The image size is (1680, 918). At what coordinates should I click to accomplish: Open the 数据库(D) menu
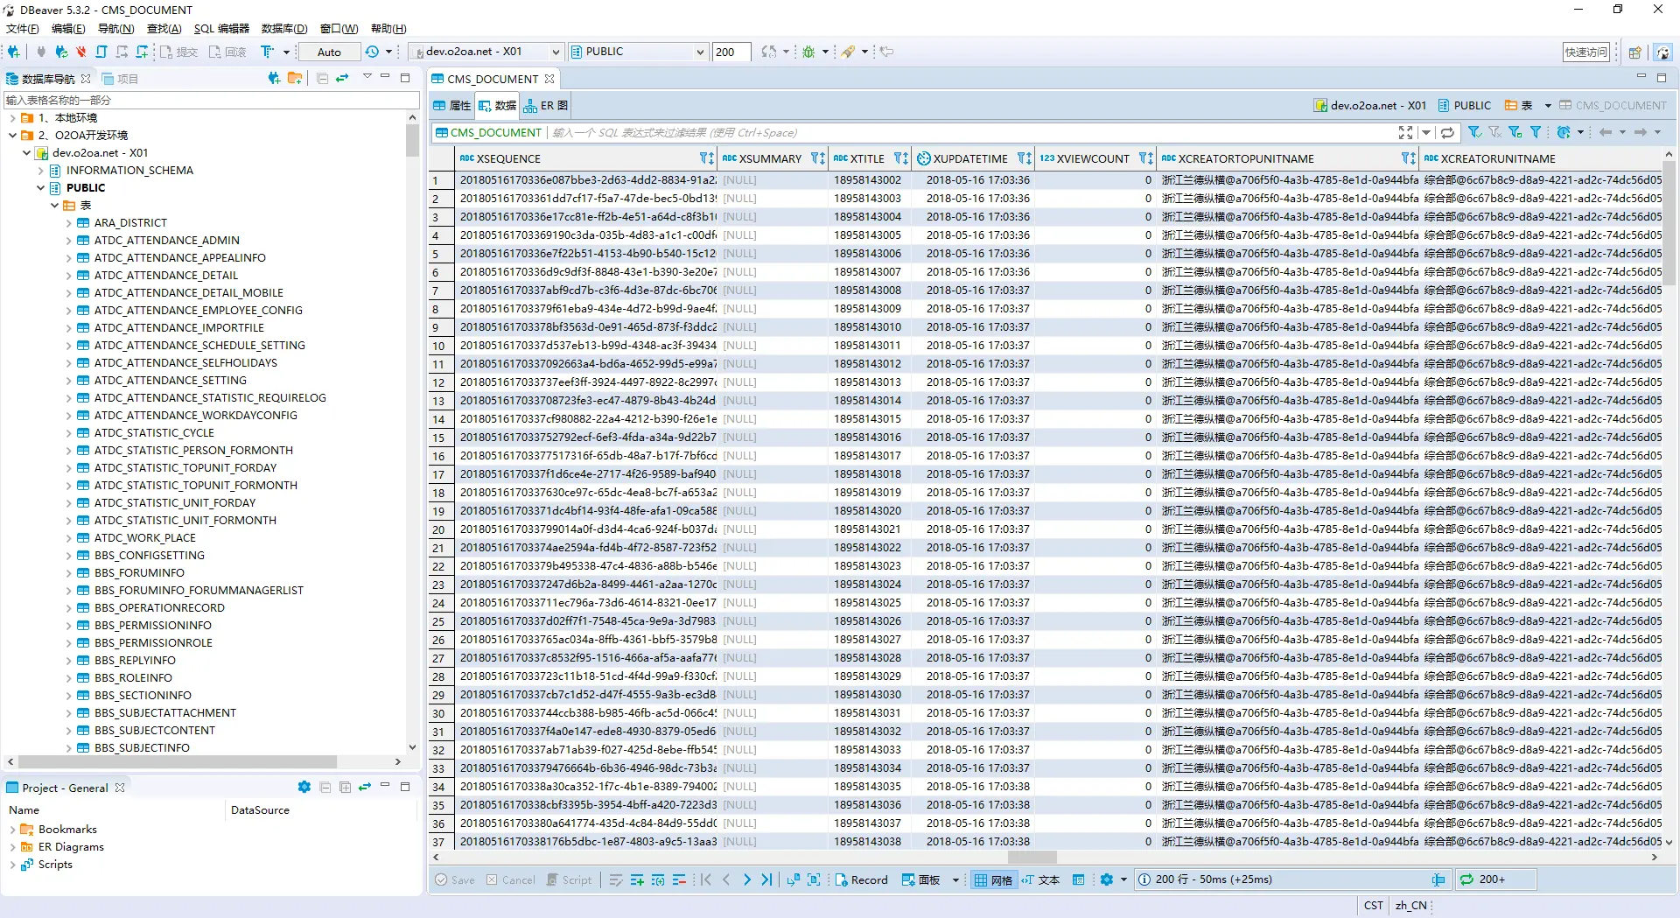[x=284, y=28]
